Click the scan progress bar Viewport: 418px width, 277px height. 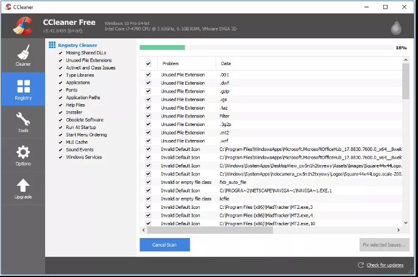click(x=266, y=47)
